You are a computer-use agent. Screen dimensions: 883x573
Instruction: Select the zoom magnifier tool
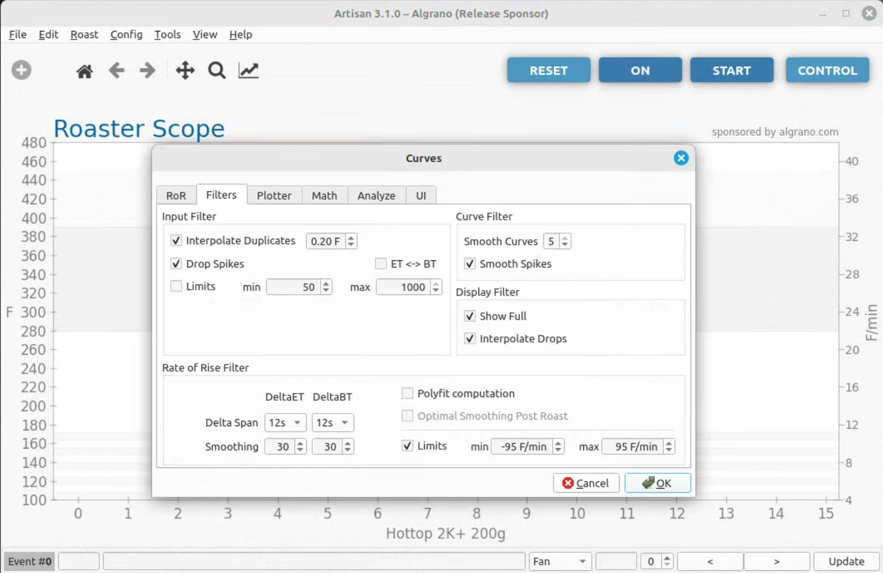[216, 70]
